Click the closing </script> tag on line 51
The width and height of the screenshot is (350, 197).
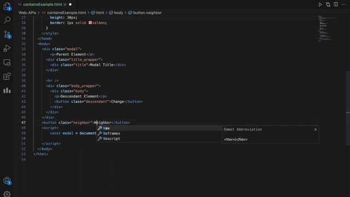[x=51, y=143]
